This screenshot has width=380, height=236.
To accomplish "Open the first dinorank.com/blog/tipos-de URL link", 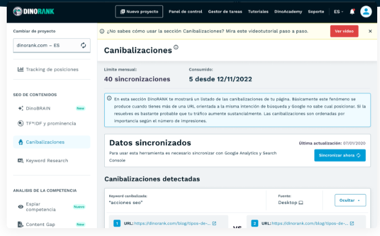I will click(x=172, y=224).
